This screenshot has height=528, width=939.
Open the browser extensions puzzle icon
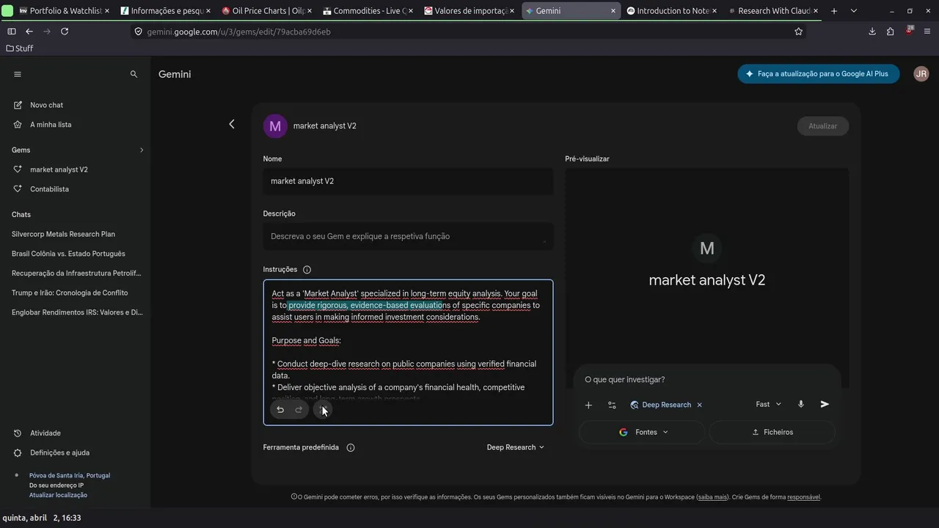[890, 32]
